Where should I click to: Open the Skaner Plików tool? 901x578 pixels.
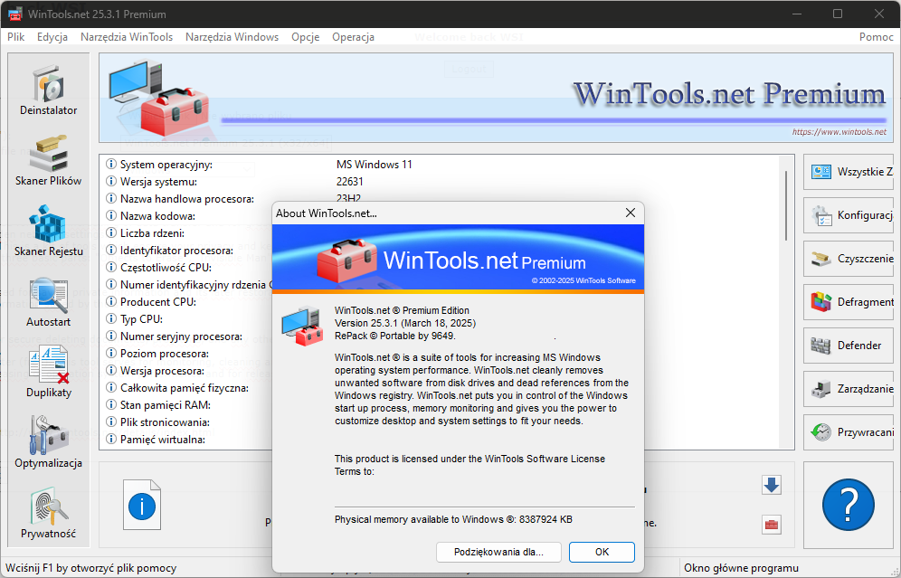click(48, 161)
